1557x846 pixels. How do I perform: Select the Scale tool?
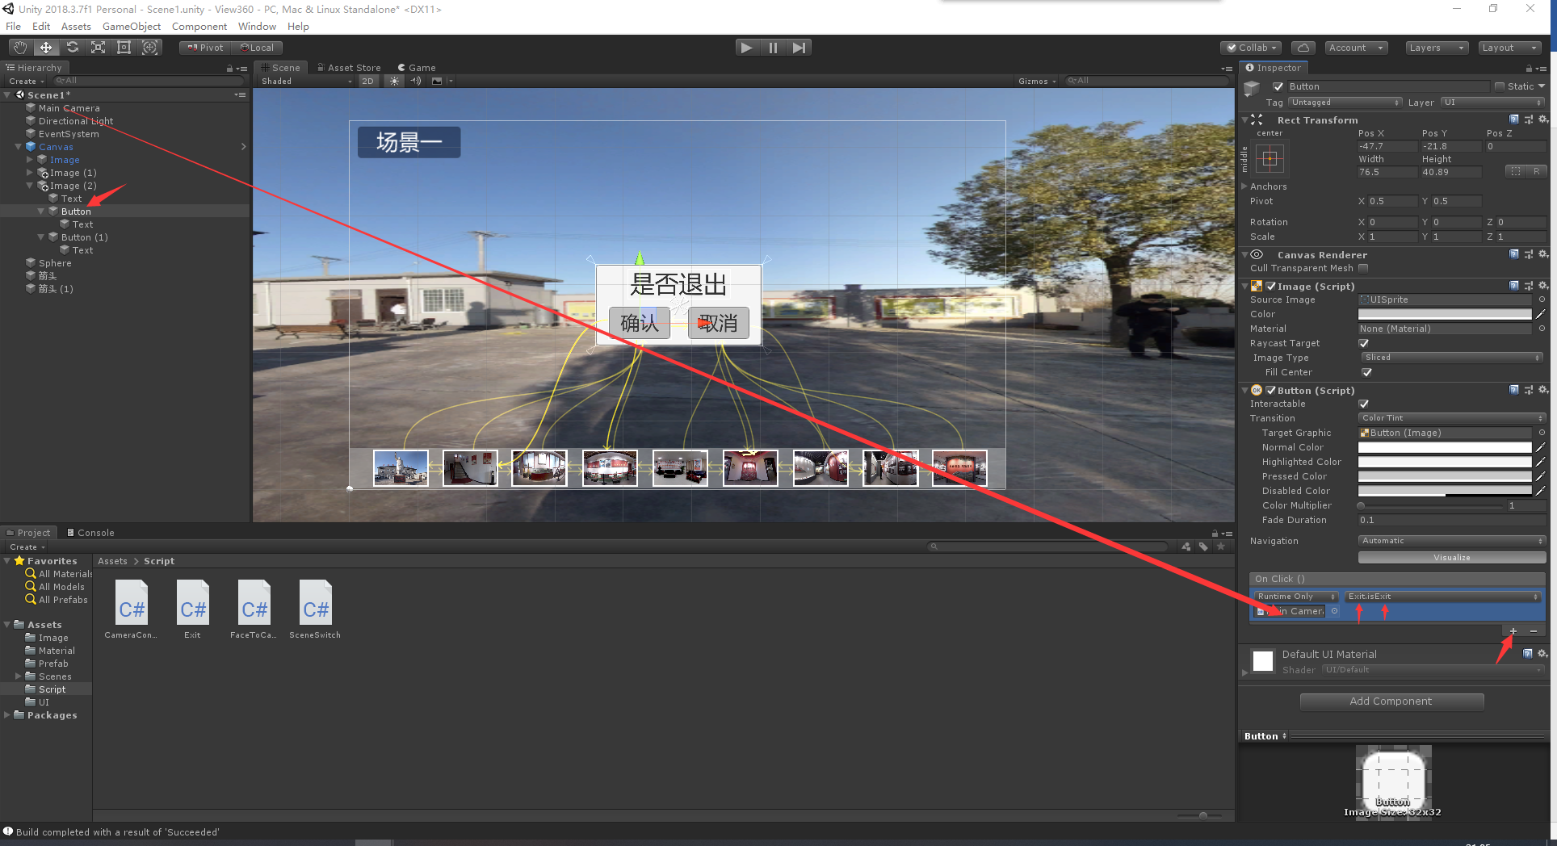[98, 47]
